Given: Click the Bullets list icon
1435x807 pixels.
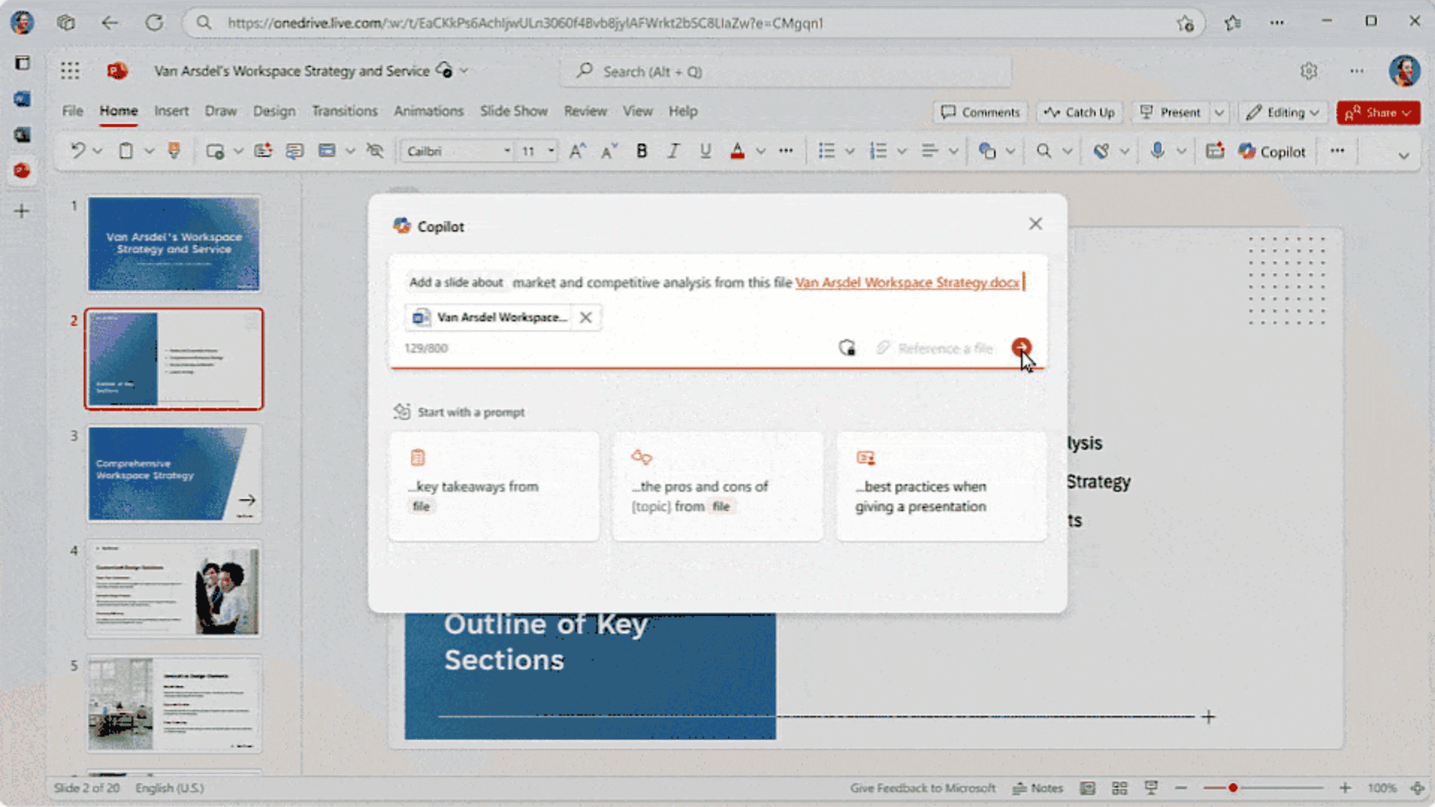Looking at the screenshot, I should [826, 151].
